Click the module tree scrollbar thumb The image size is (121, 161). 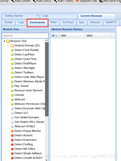pyautogui.click(x=47, y=79)
